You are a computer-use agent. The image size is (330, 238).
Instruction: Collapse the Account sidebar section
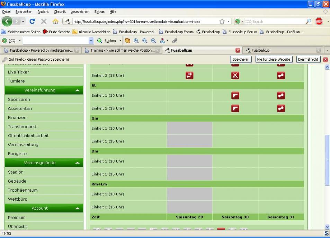(78, 208)
